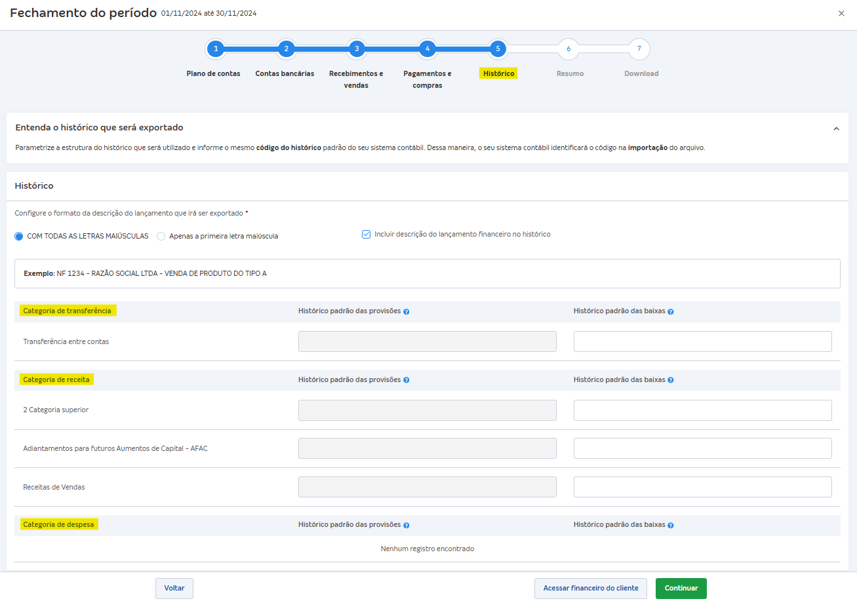Click help icon beside receita baixas header
The height and width of the screenshot is (601, 857).
pos(671,380)
